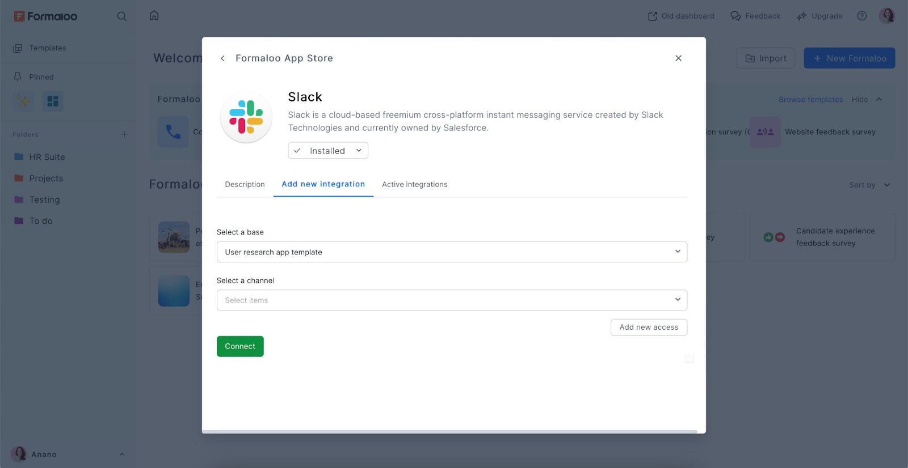The height and width of the screenshot is (468, 908).
Task: Open the Testing folder
Action: click(x=37, y=199)
